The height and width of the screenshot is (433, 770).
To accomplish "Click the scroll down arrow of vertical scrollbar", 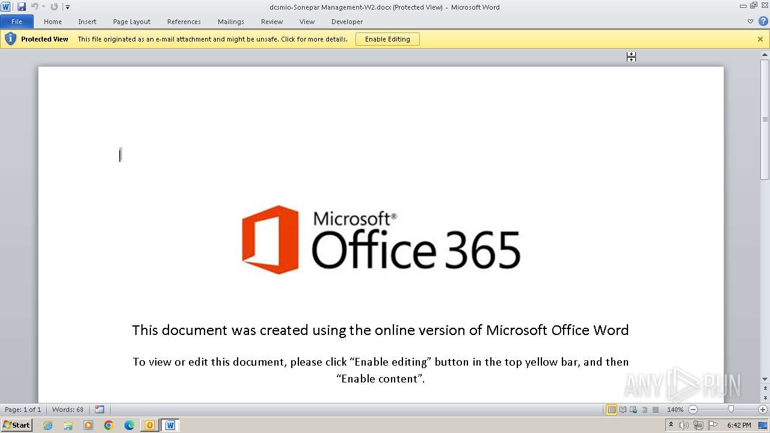I will point(765,379).
